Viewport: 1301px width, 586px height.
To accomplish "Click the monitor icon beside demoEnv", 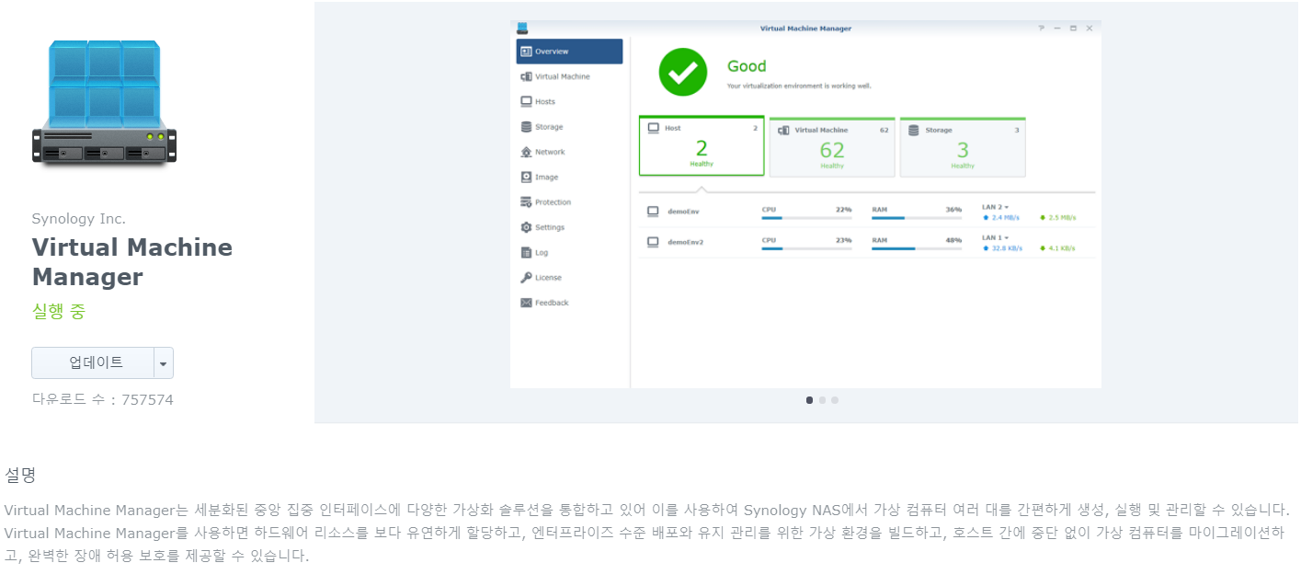I will coord(653,212).
